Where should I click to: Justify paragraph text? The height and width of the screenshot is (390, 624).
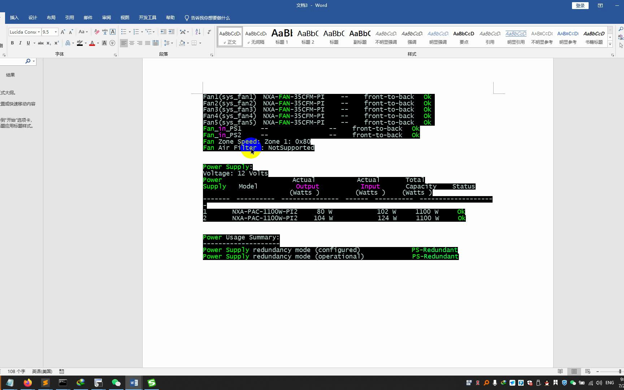click(148, 43)
